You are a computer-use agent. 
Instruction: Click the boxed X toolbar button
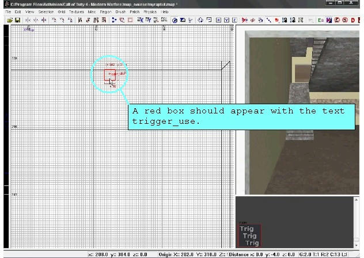pyautogui.click(x=219, y=20)
